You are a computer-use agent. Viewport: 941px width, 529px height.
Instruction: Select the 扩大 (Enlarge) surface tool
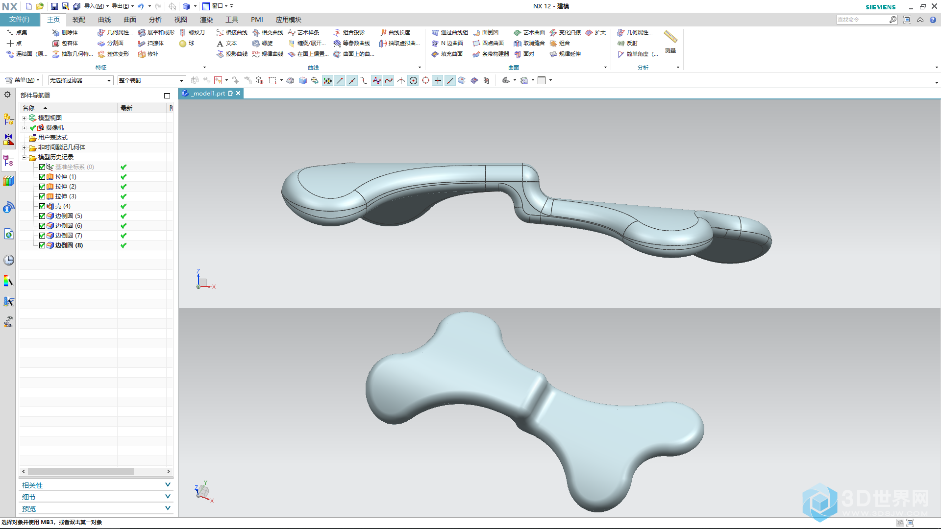coord(595,32)
